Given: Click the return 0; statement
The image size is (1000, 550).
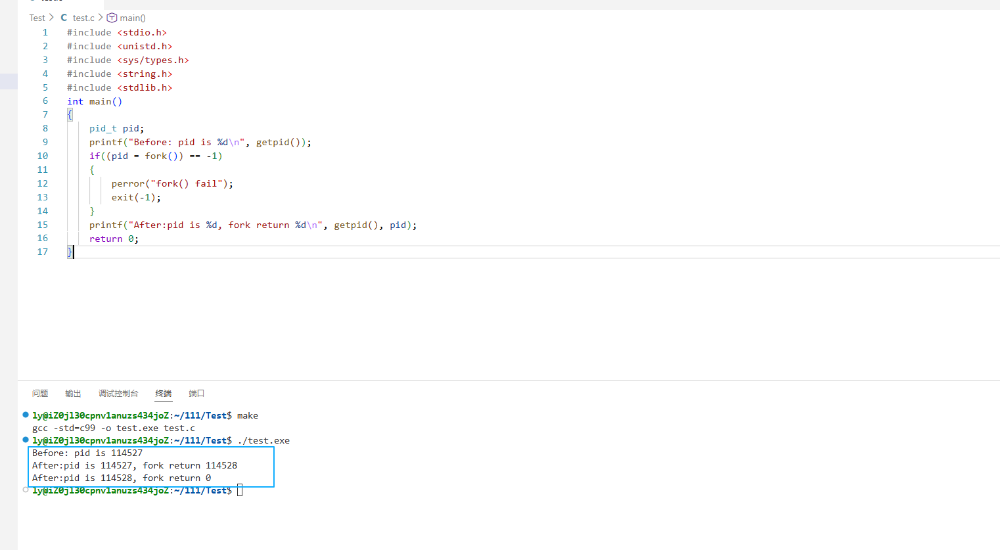Looking at the screenshot, I should point(114,239).
